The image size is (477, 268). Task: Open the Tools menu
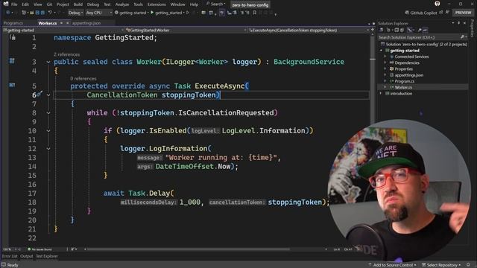pos(138,4)
